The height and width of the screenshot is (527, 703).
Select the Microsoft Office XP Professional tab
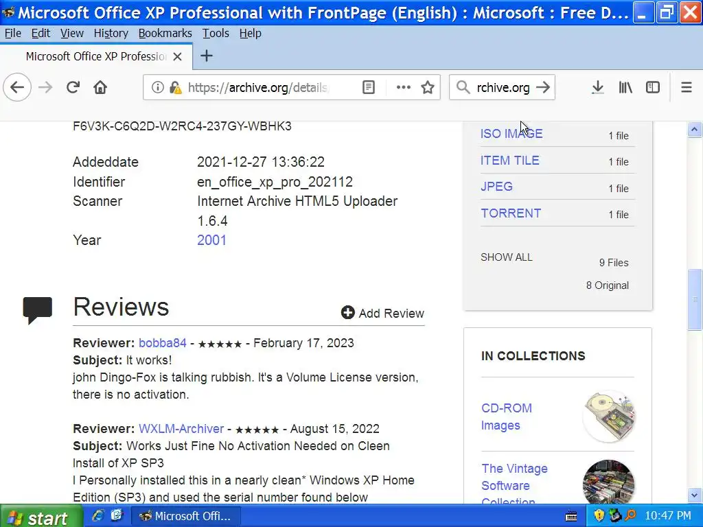tap(96, 56)
